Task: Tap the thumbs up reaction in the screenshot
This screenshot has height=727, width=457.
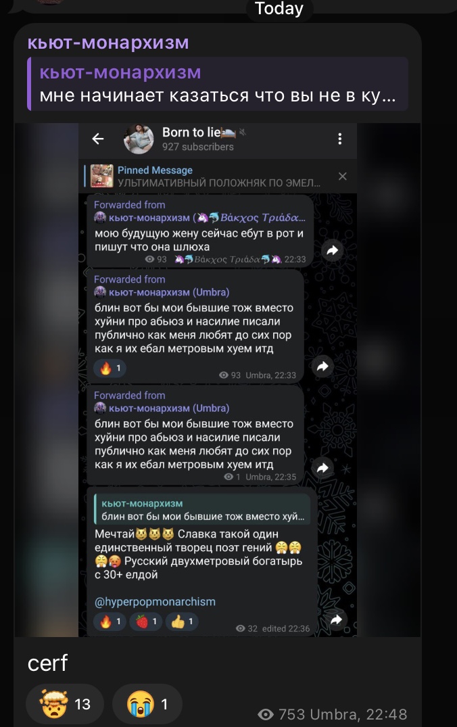Action: [x=182, y=622]
